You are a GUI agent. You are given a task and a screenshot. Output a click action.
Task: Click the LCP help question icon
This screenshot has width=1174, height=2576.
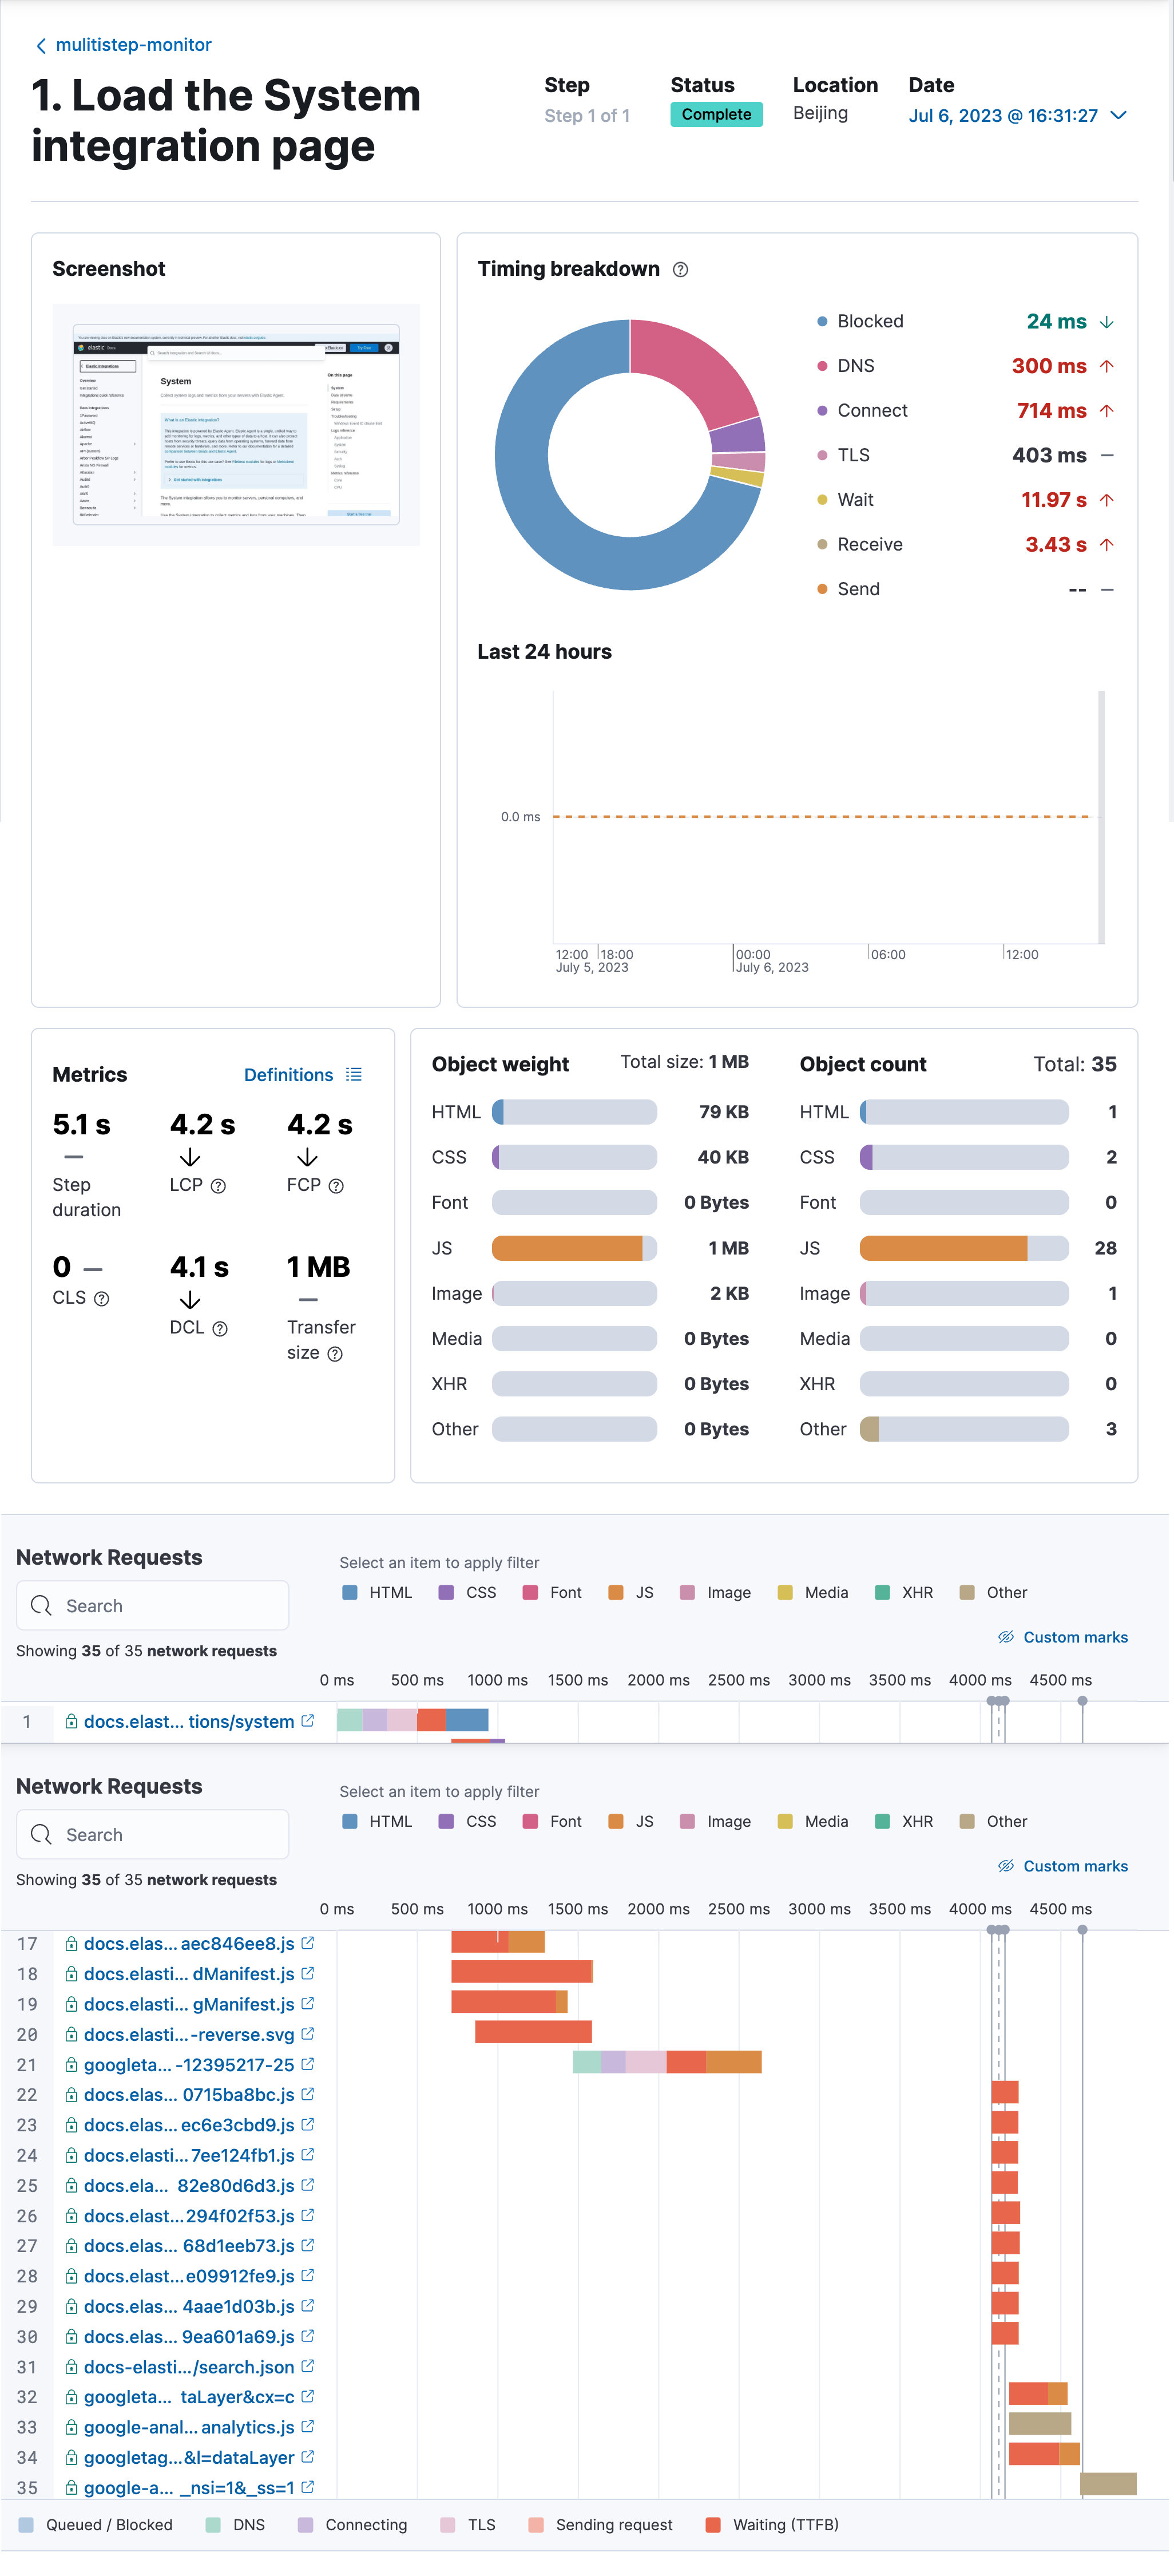218,1186
